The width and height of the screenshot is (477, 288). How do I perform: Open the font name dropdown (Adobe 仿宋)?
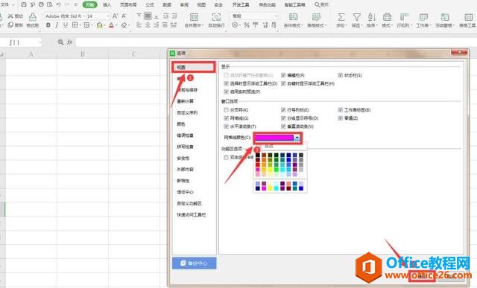[x=84, y=16]
